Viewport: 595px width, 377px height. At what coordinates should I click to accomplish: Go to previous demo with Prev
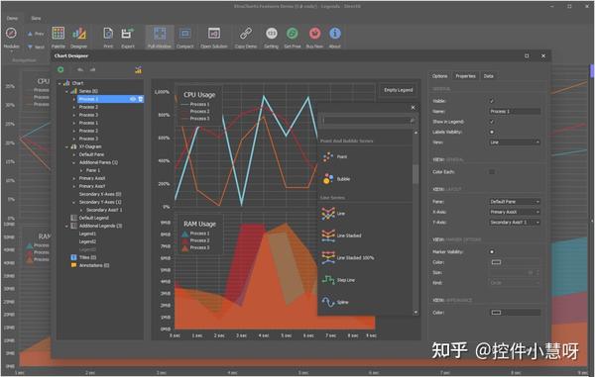pyautogui.click(x=36, y=34)
